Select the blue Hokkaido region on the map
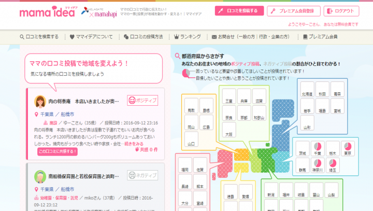Viewport: 373px width, 211px height. click(283, 110)
